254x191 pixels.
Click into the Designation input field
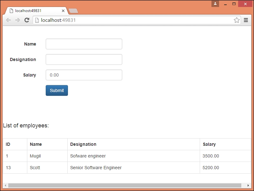click(84, 59)
